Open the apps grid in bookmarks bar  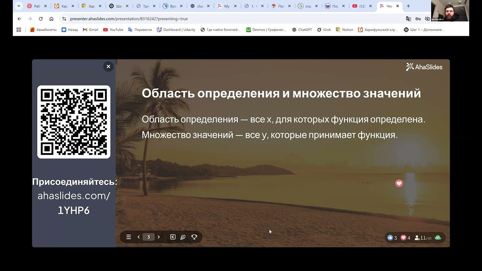point(19,30)
